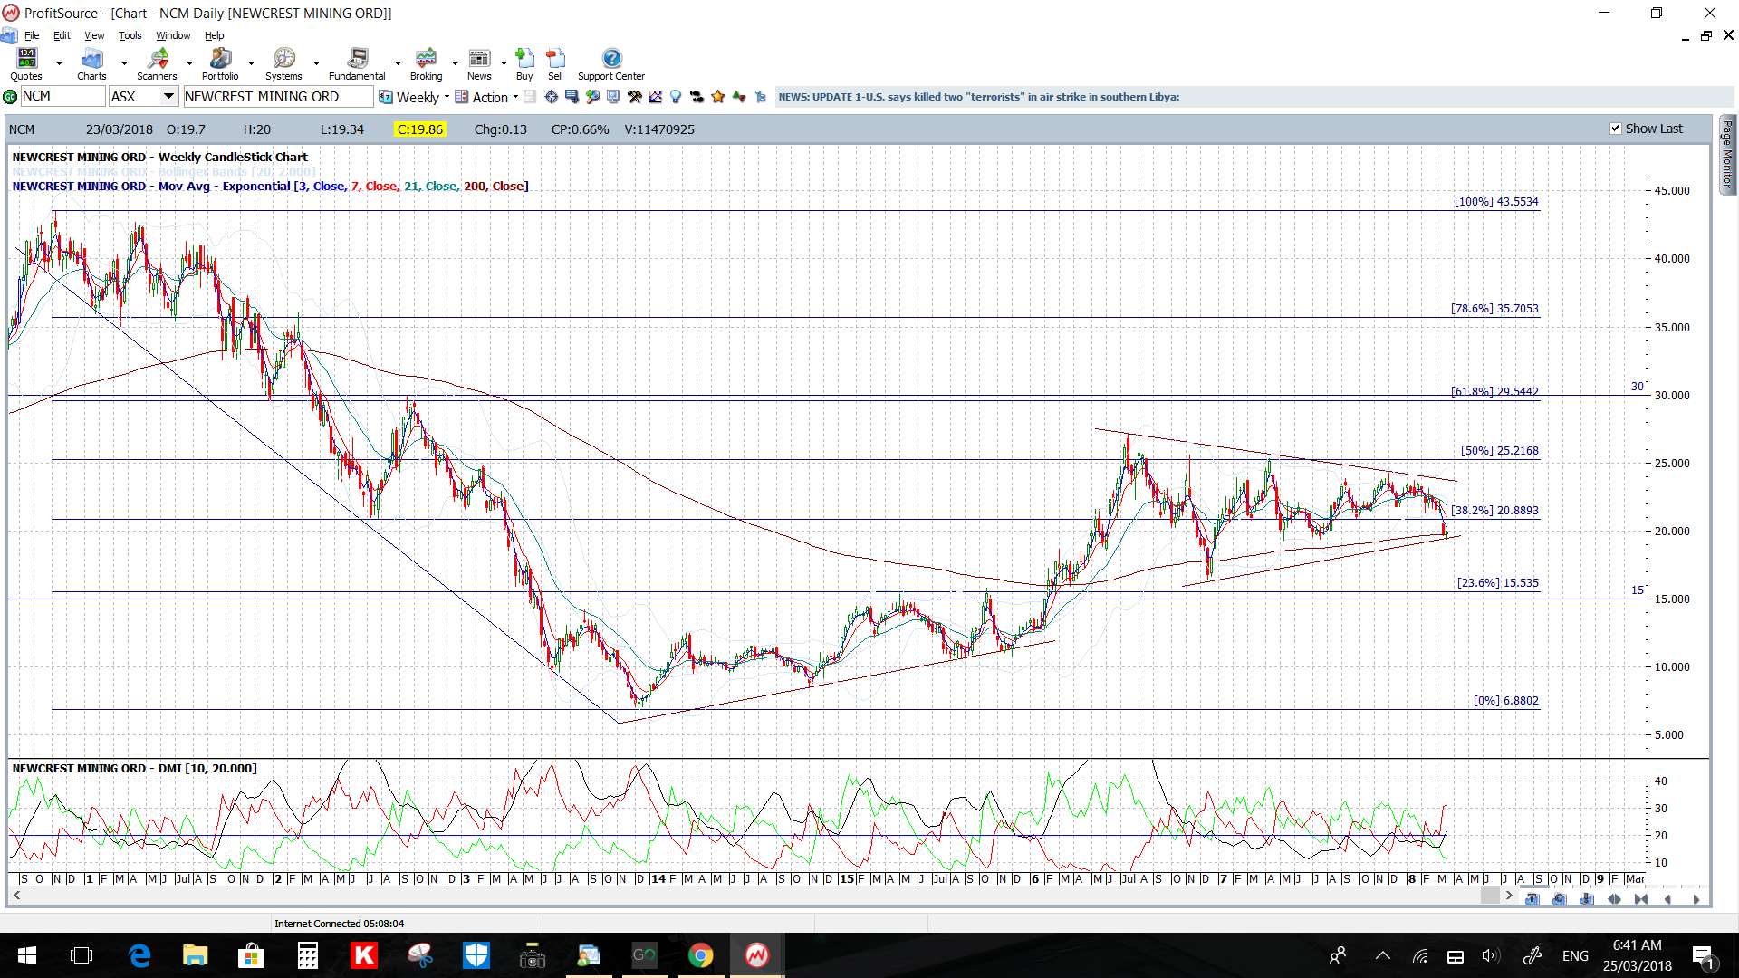Click the [38.2%] 20.8893 Fibonacci label

point(1494,511)
